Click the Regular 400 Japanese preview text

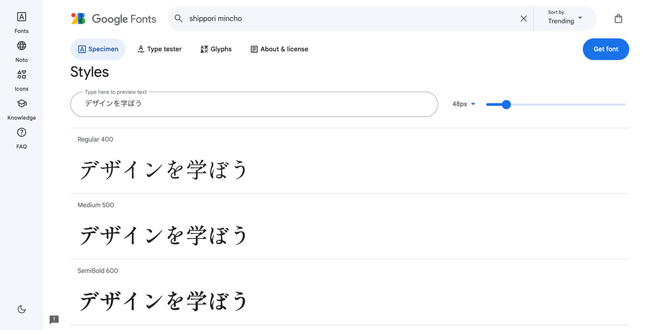(163, 170)
